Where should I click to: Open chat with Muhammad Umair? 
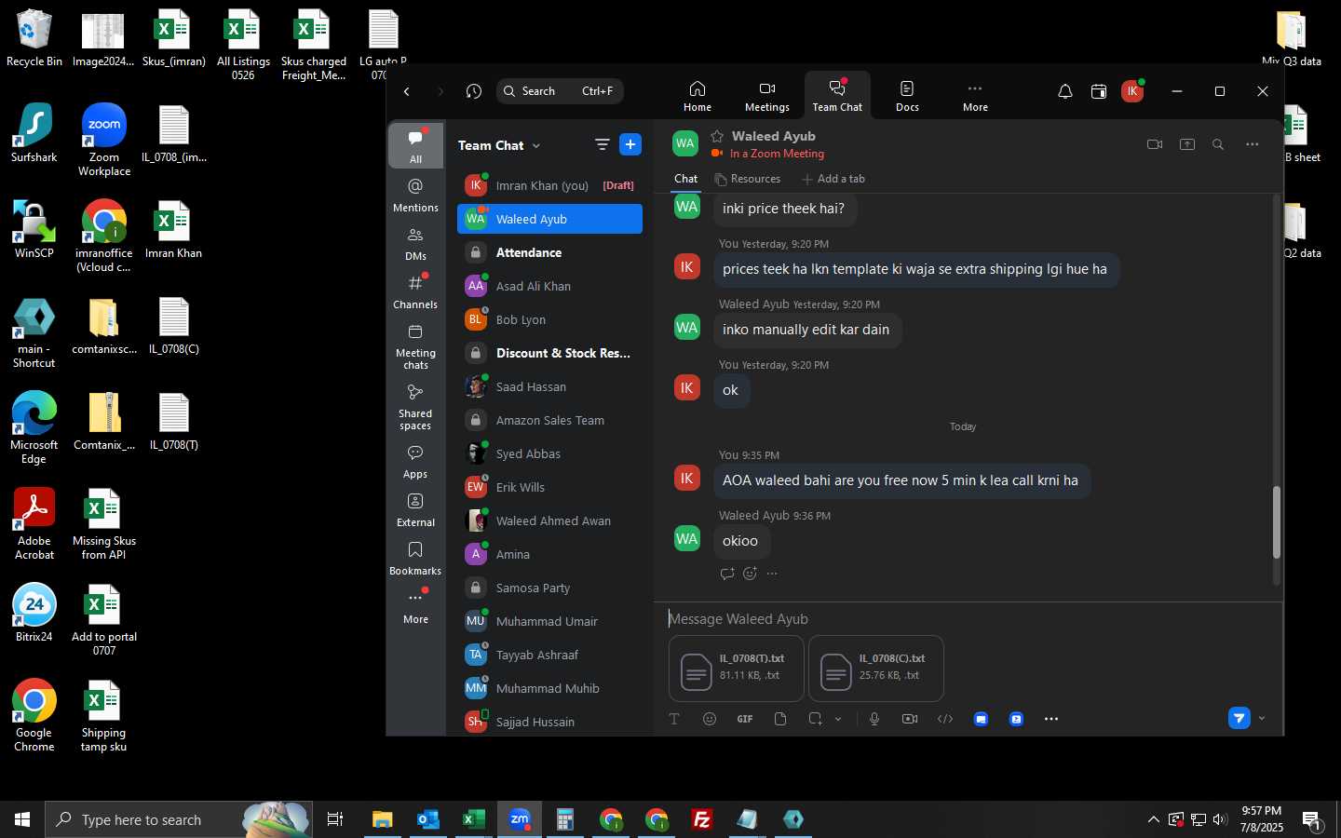pos(549,621)
